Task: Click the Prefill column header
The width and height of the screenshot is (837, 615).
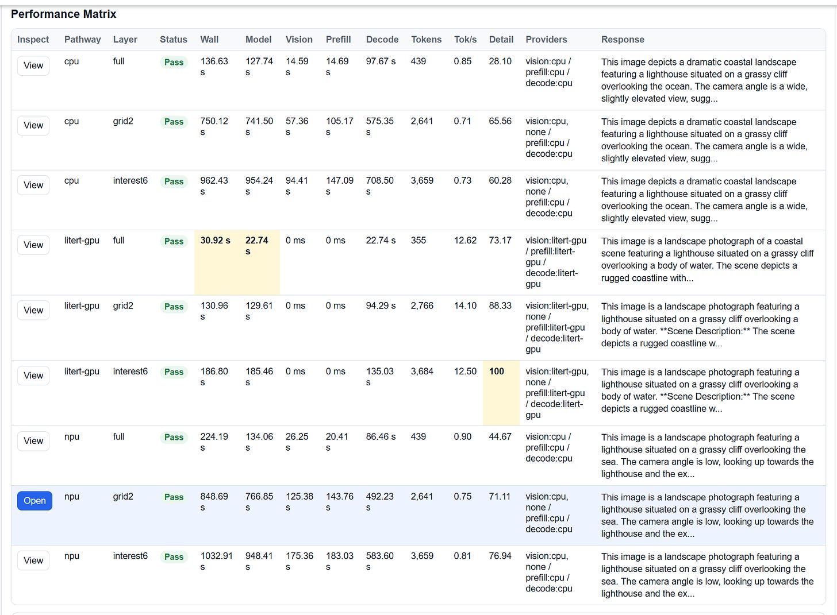Action: tap(338, 40)
